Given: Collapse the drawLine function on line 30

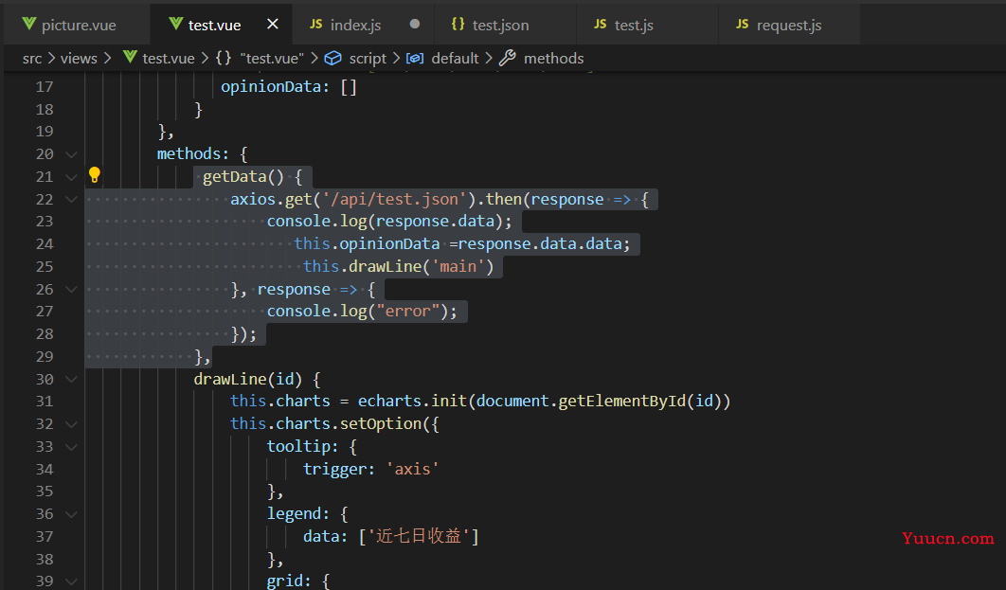Looking at the screenshot, I should (x=71, y=379).
